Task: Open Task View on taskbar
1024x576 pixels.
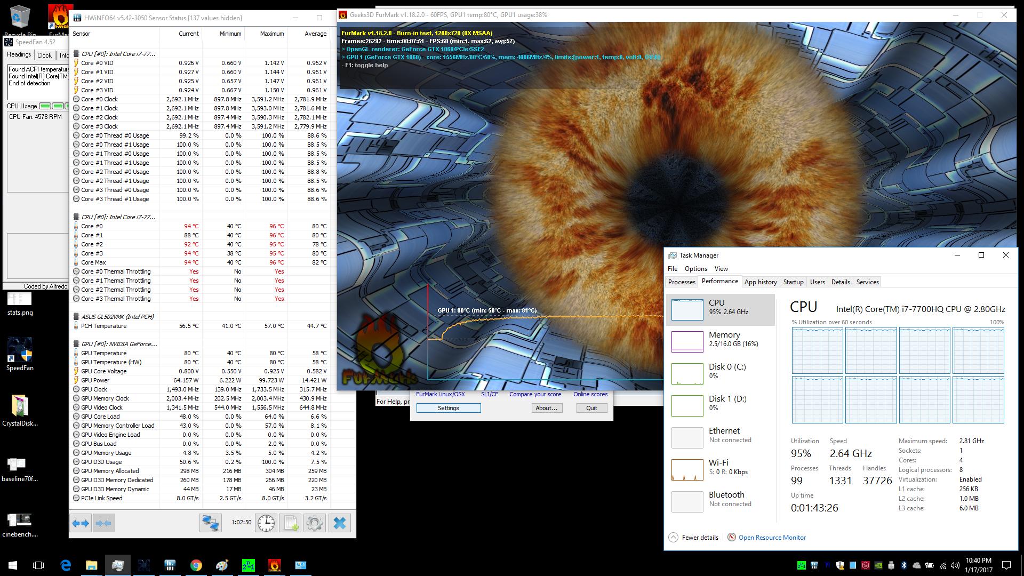Action: [x=38, y=565]
